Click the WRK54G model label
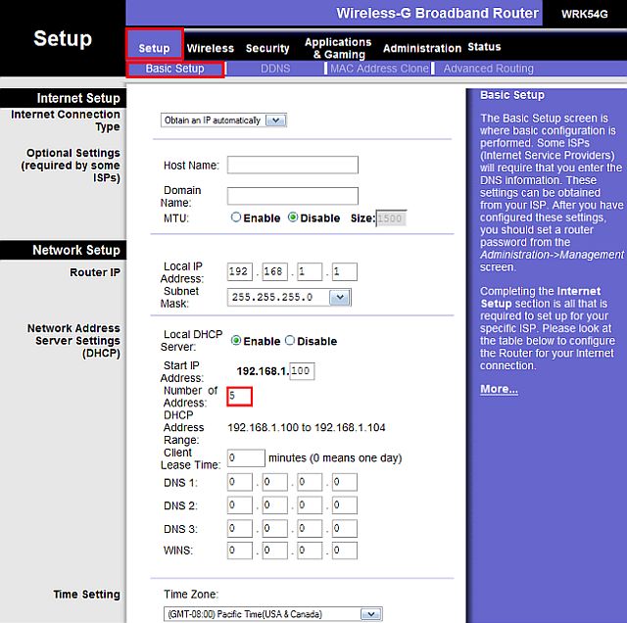 [584, 14]
